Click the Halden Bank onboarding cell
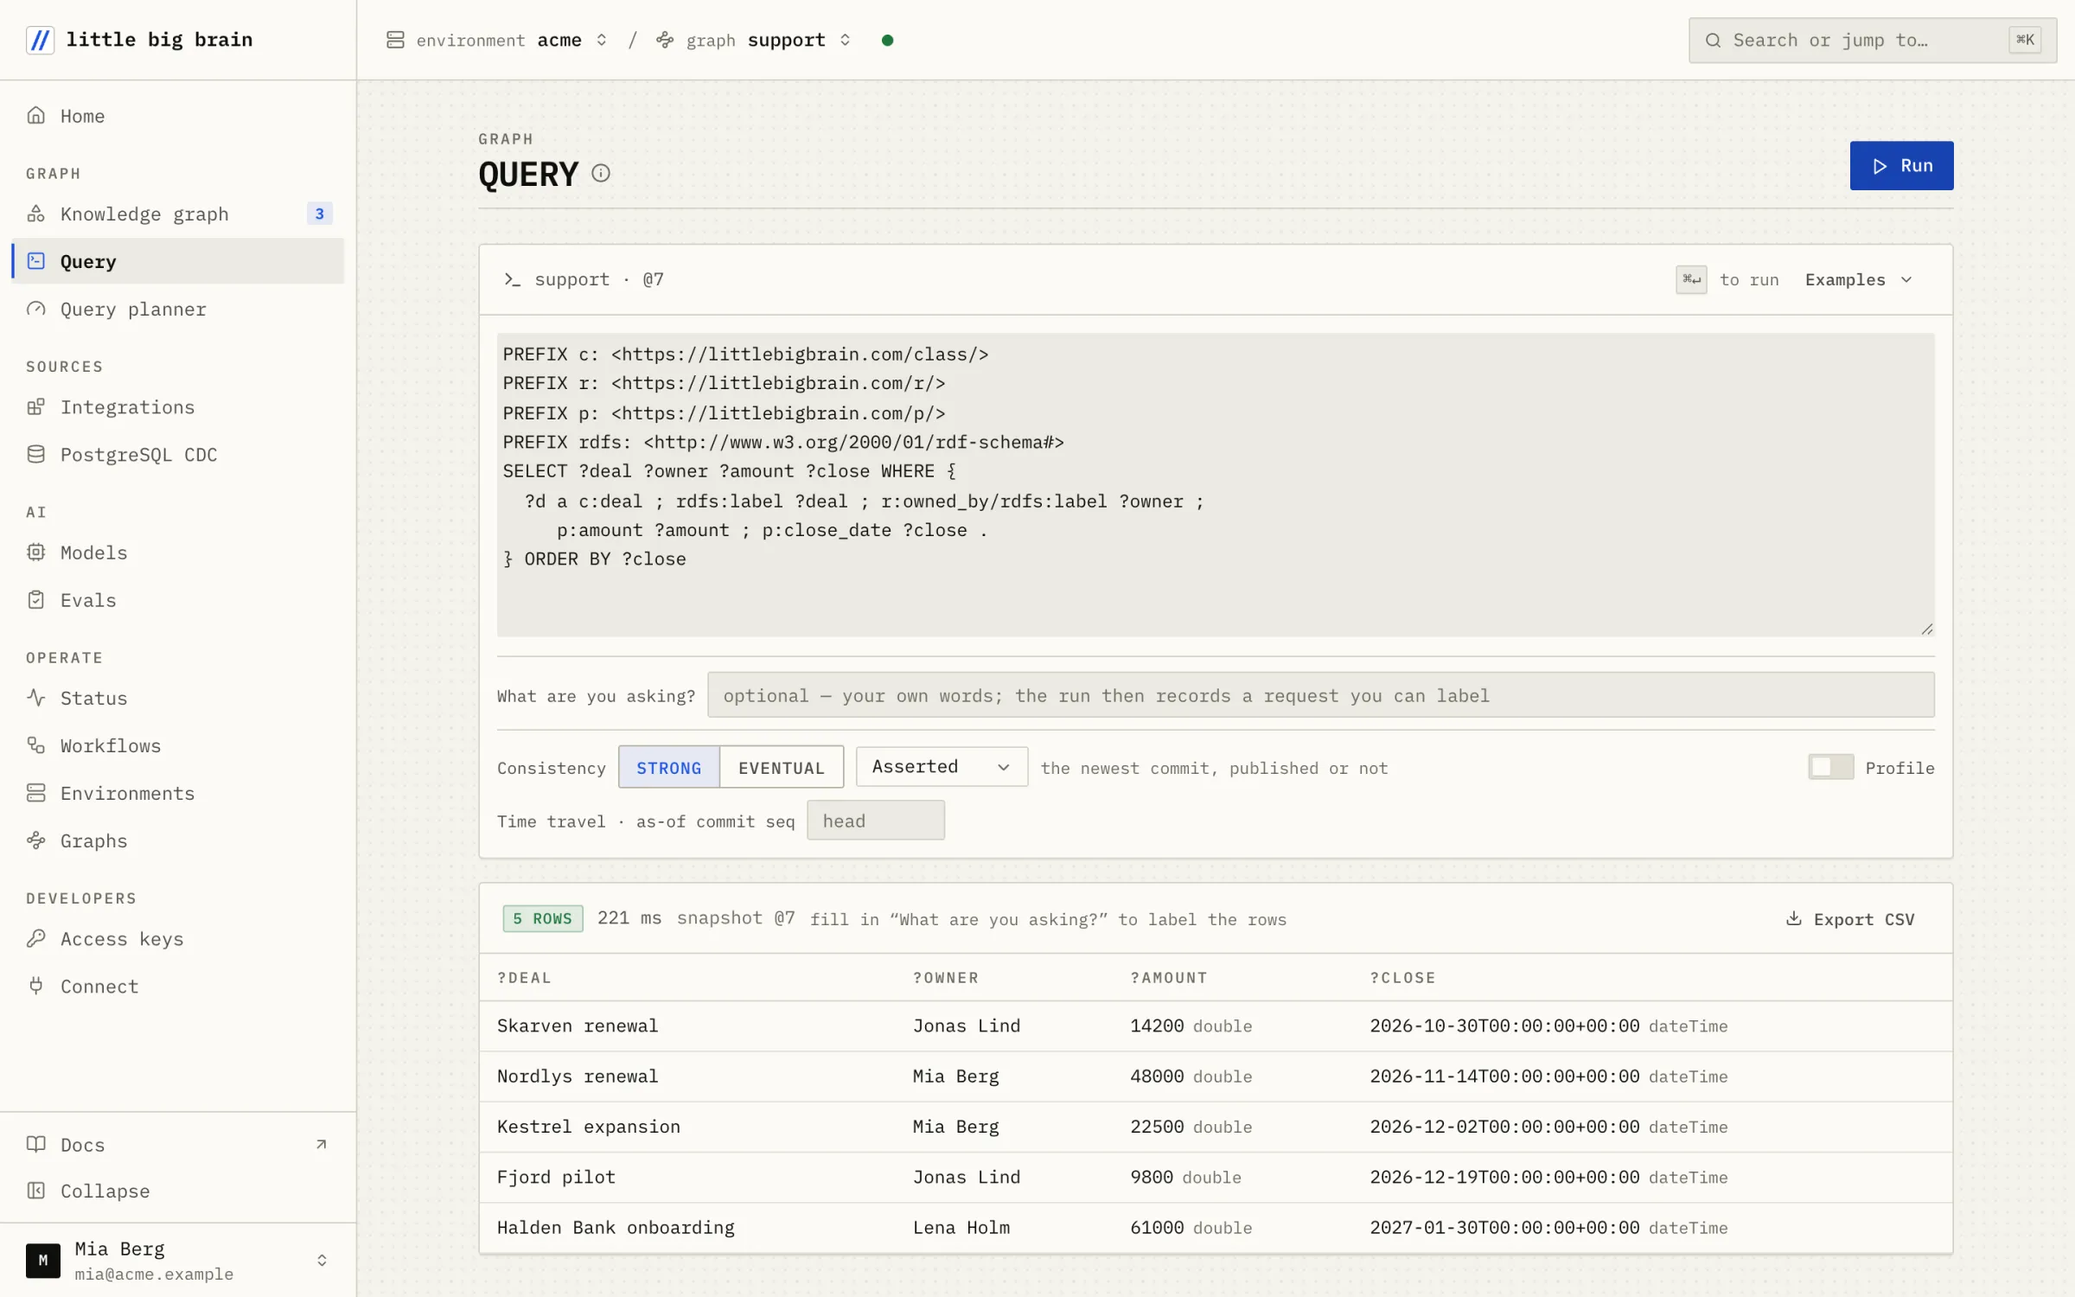 [616, 1227]
